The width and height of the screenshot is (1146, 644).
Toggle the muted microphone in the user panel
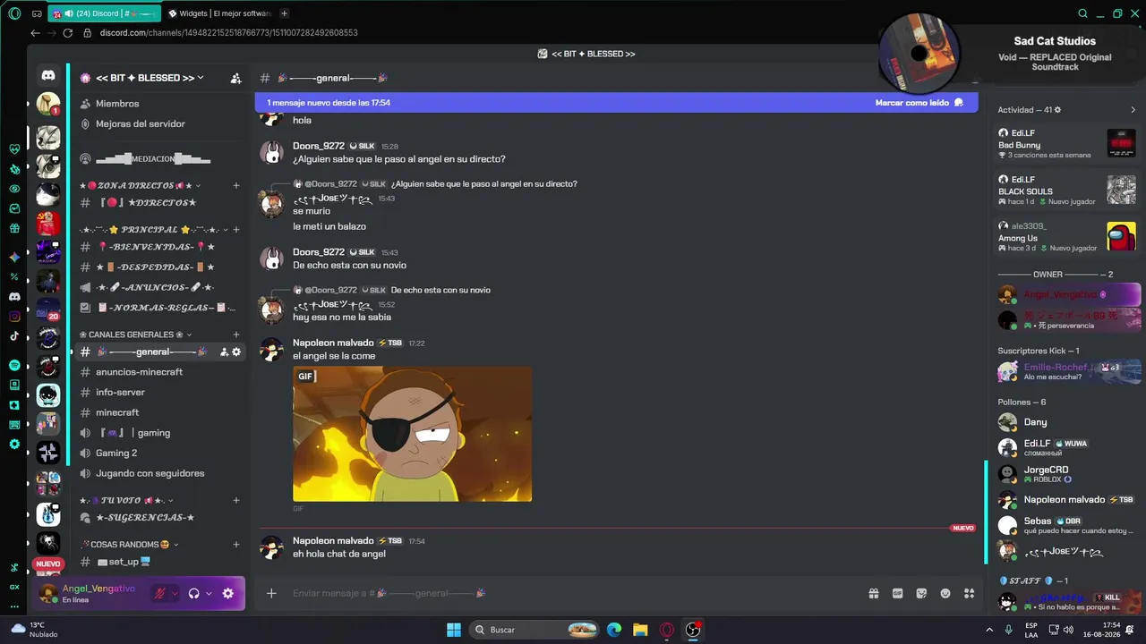click(160, 593)
